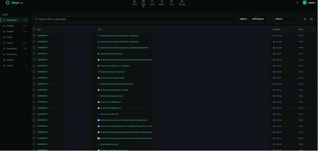
Task: Tick the checkbox for the PortalSetup.action row
Action: coord(34,132)
